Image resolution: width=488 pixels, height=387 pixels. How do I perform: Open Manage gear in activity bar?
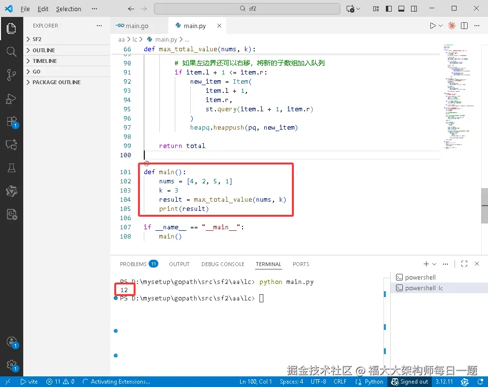pyautogui.click(x=12, y=365)
